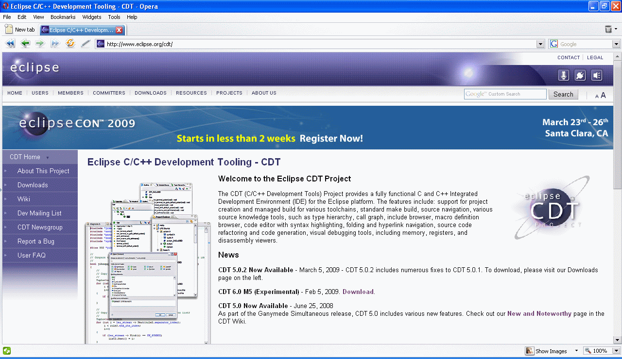This screenshot has height=359, width=622.
Task: Open the Widgets menu
Action: click(x=92, y=17)
